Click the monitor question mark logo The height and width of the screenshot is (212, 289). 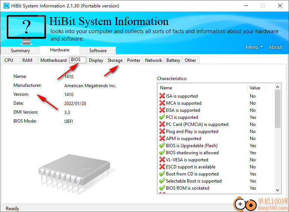pos(26,30)
